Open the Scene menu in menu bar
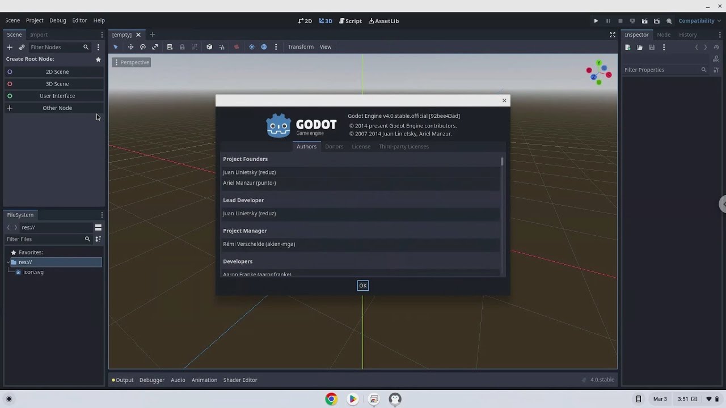726x408 pixels. (12, 20)
